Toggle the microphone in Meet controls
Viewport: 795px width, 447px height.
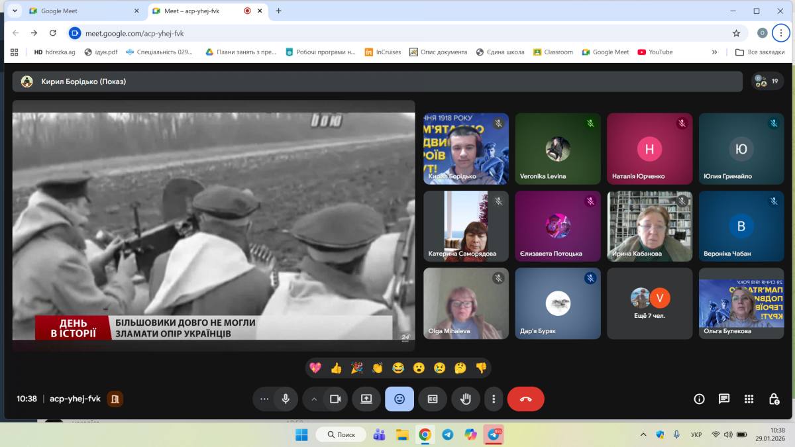[x=286, y=399]
